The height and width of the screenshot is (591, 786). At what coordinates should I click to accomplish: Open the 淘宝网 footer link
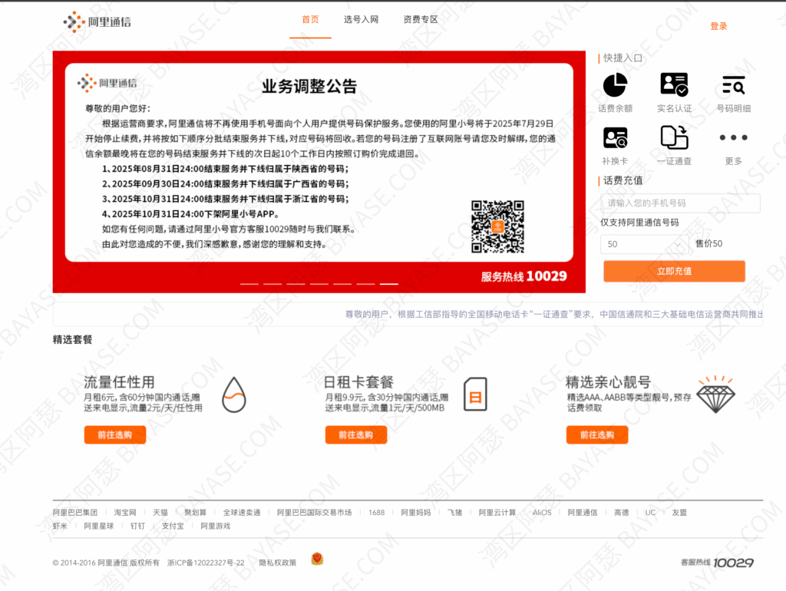click(125, 512)
